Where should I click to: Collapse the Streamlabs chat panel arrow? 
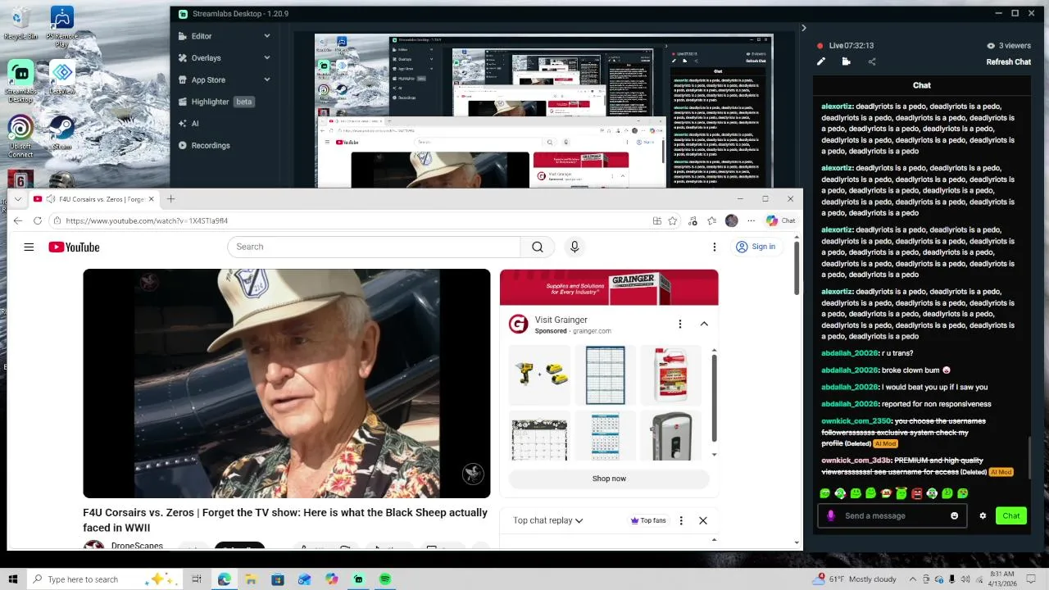[803, 28]
